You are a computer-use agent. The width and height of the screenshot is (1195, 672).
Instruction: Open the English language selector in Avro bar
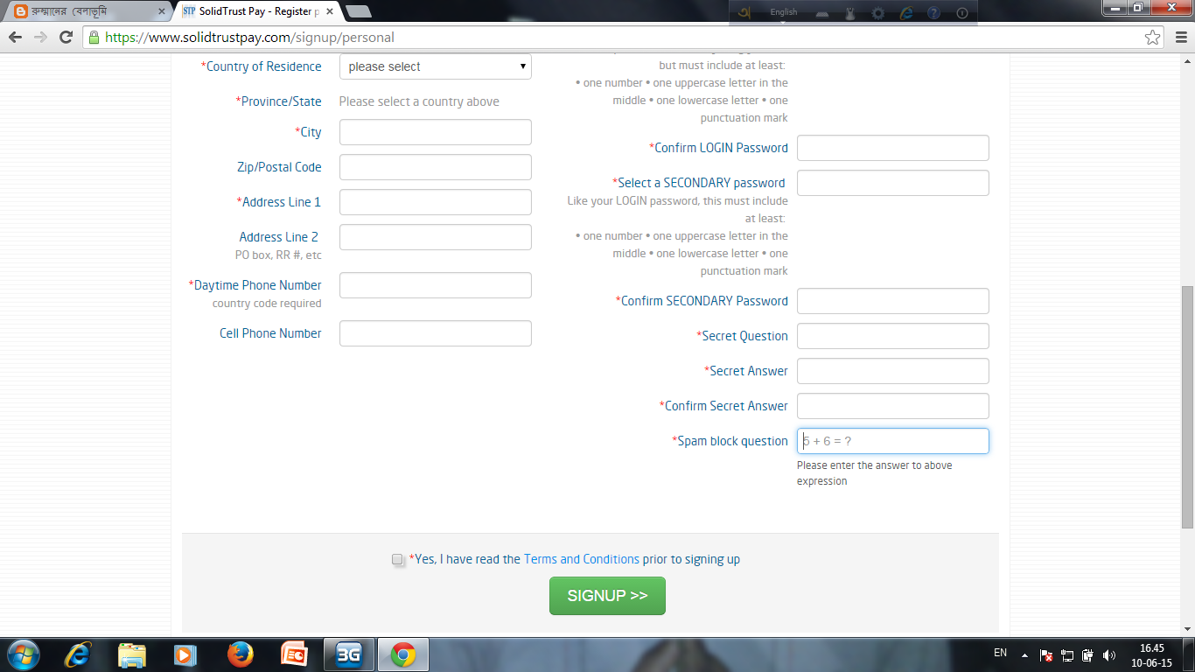(x=784, y=13)
